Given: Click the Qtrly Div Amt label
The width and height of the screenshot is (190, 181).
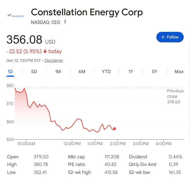Looking at the screenshot, I should 142,164.
